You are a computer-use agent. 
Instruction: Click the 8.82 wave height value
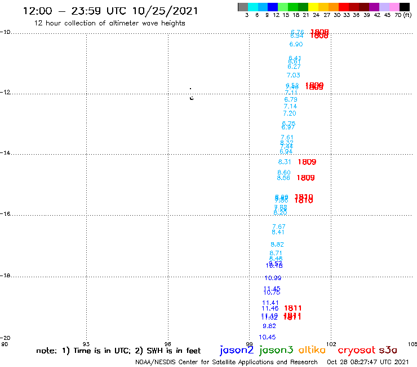[x=277, y=244]
